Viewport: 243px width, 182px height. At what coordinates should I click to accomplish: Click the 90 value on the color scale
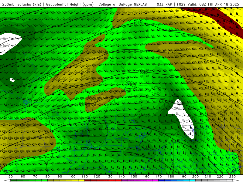(x=60, y=177)
